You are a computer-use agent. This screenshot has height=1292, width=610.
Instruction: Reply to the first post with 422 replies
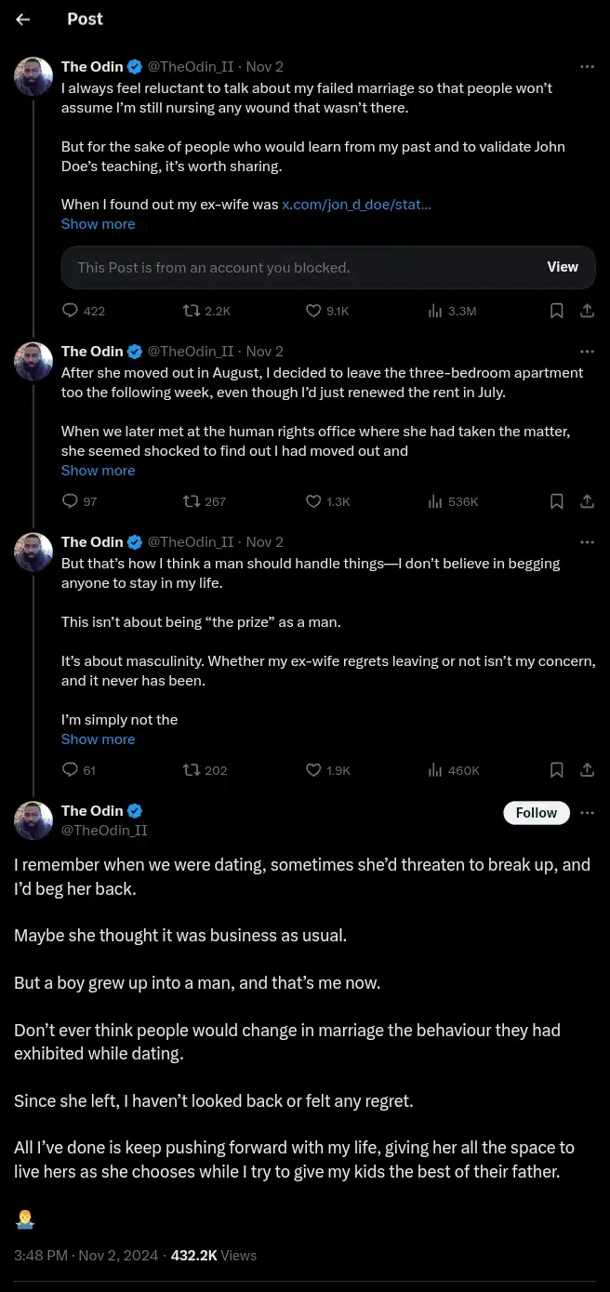tap(71, 311)
